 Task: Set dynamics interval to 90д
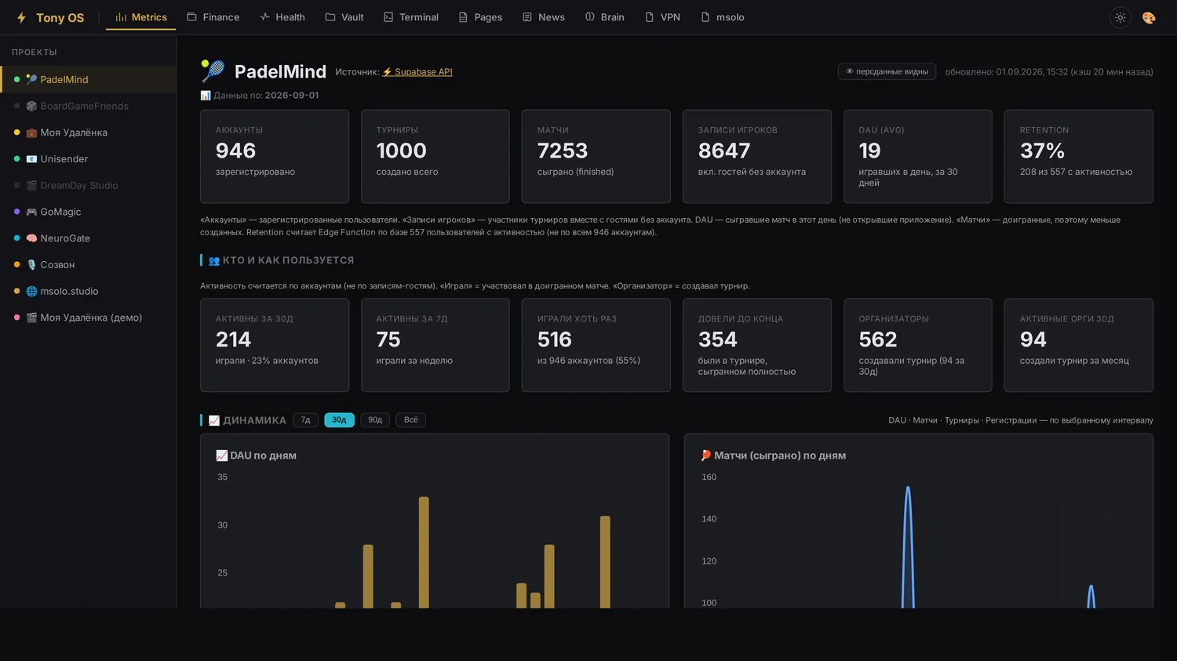coord(375,420)
